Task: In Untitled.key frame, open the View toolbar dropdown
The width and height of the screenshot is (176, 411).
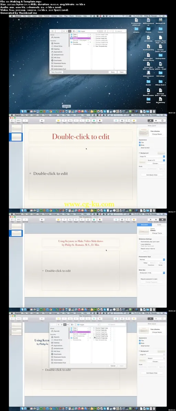Action: [12, 121]
